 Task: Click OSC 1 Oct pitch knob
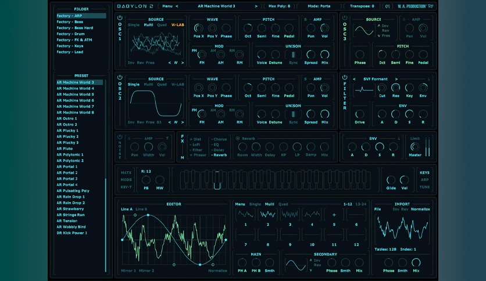click(248, 28)
